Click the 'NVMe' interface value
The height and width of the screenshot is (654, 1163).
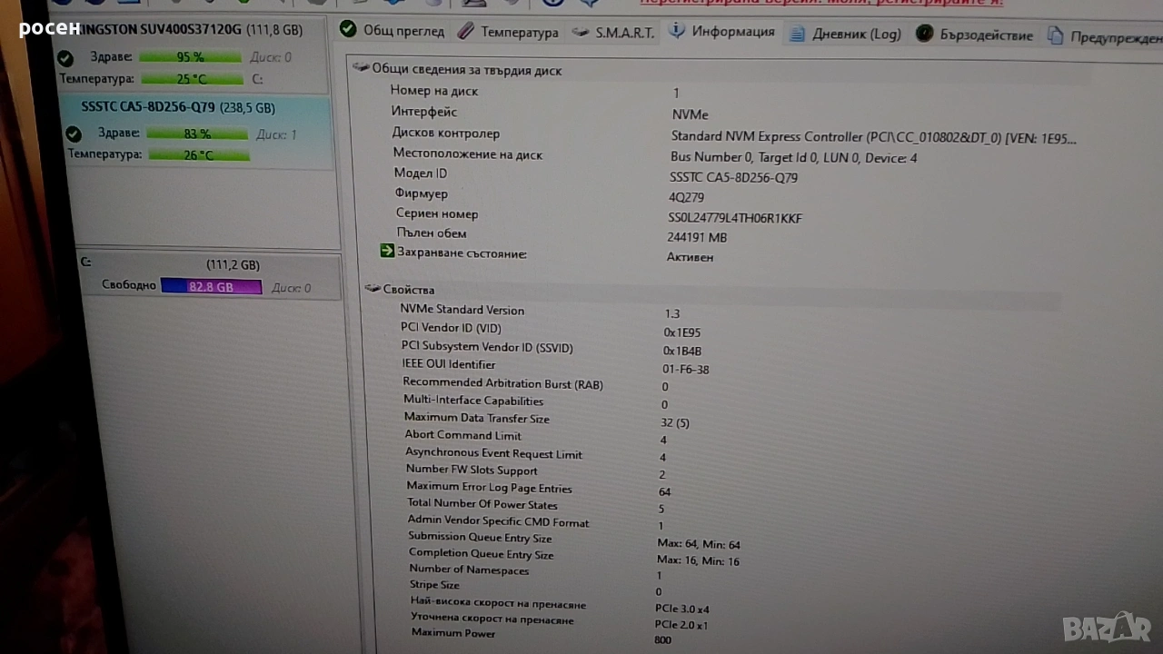click(x=690, y=114)
